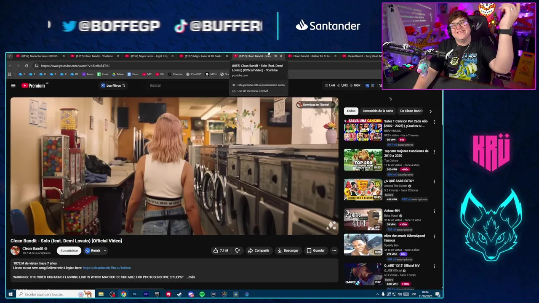The height and width of the screenshot is (303, 539).
Task: Open the Docs bookmark
Action: [x=133, y=74]
